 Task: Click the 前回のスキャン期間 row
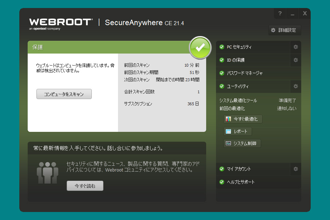[x=162, y=72]
